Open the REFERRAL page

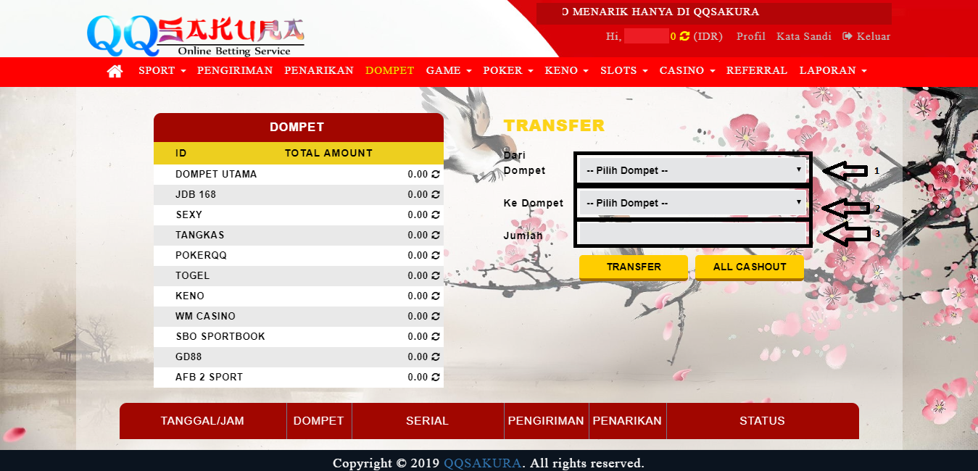[757, 71]
